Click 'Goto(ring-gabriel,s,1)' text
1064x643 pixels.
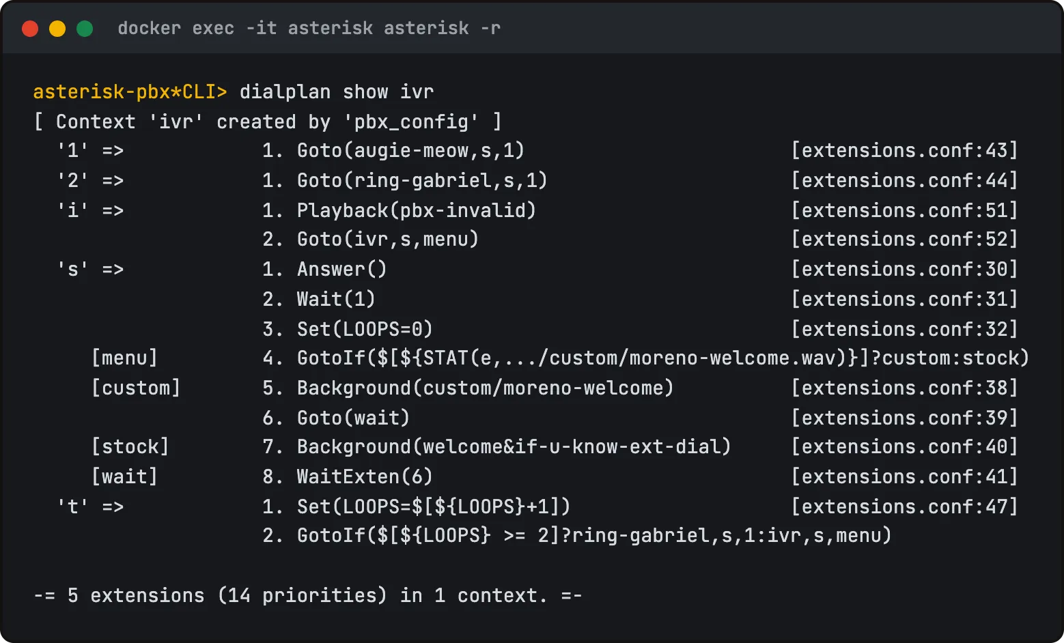422,181
